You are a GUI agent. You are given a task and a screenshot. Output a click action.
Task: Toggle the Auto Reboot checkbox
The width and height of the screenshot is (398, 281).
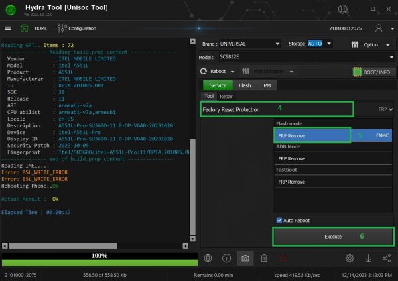tap(279, 221)
